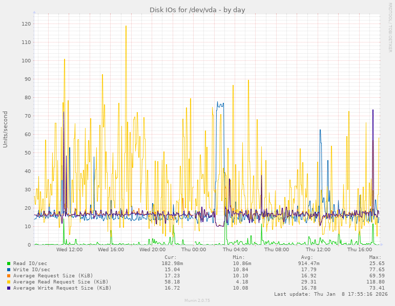Image resolution: width=395 pixels, height=306 pixels.
Task: Click the Average Read Request max 118.80
Action: (x=376, y=282)
